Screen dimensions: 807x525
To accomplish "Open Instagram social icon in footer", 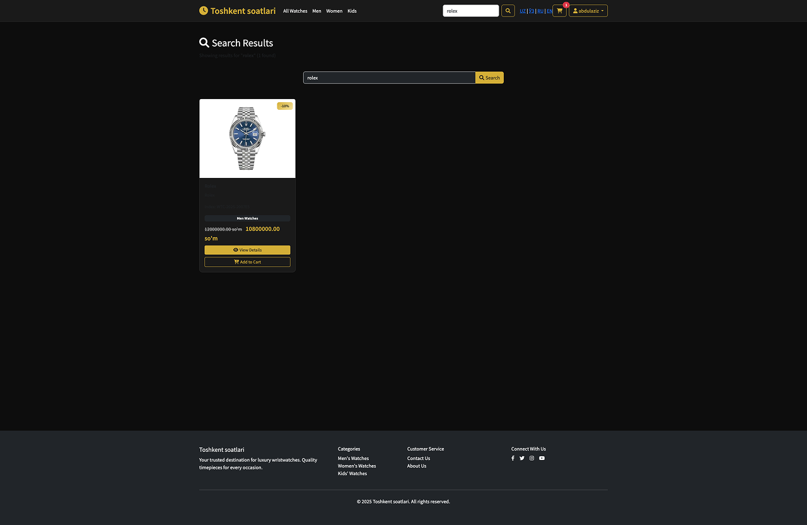I will click(x=531, y=458).
